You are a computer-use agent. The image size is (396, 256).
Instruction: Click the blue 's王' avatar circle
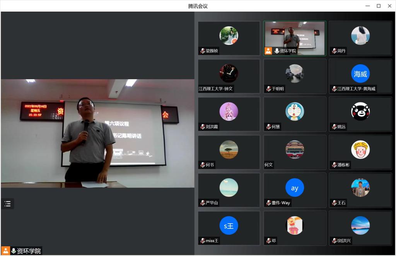click(229, 226)
